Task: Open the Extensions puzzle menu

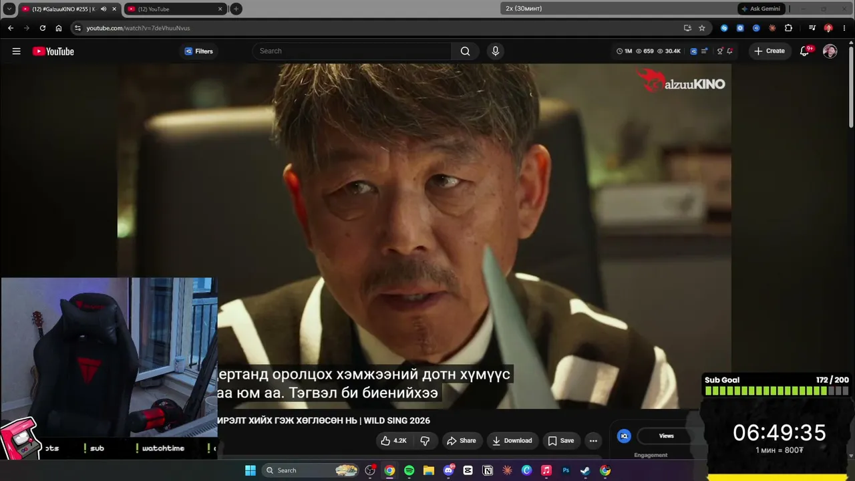Action: [x=788, y=28]
